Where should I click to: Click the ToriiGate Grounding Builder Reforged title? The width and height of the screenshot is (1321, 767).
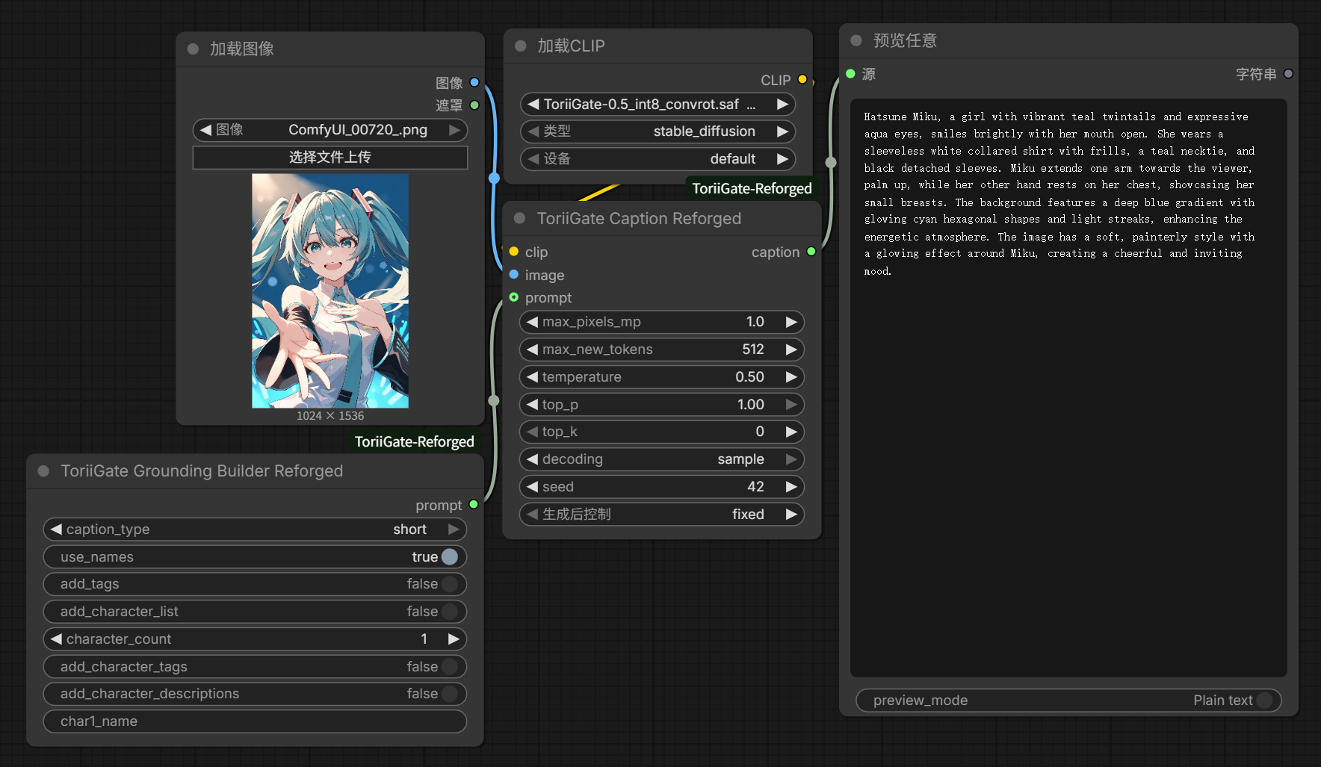[x=202, y=471]
